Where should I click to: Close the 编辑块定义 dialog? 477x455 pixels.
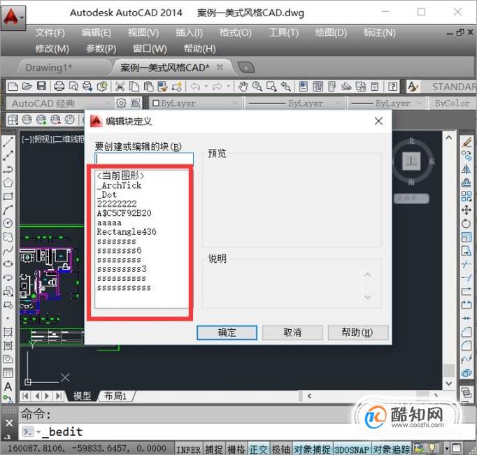click(x=378, y=122)
